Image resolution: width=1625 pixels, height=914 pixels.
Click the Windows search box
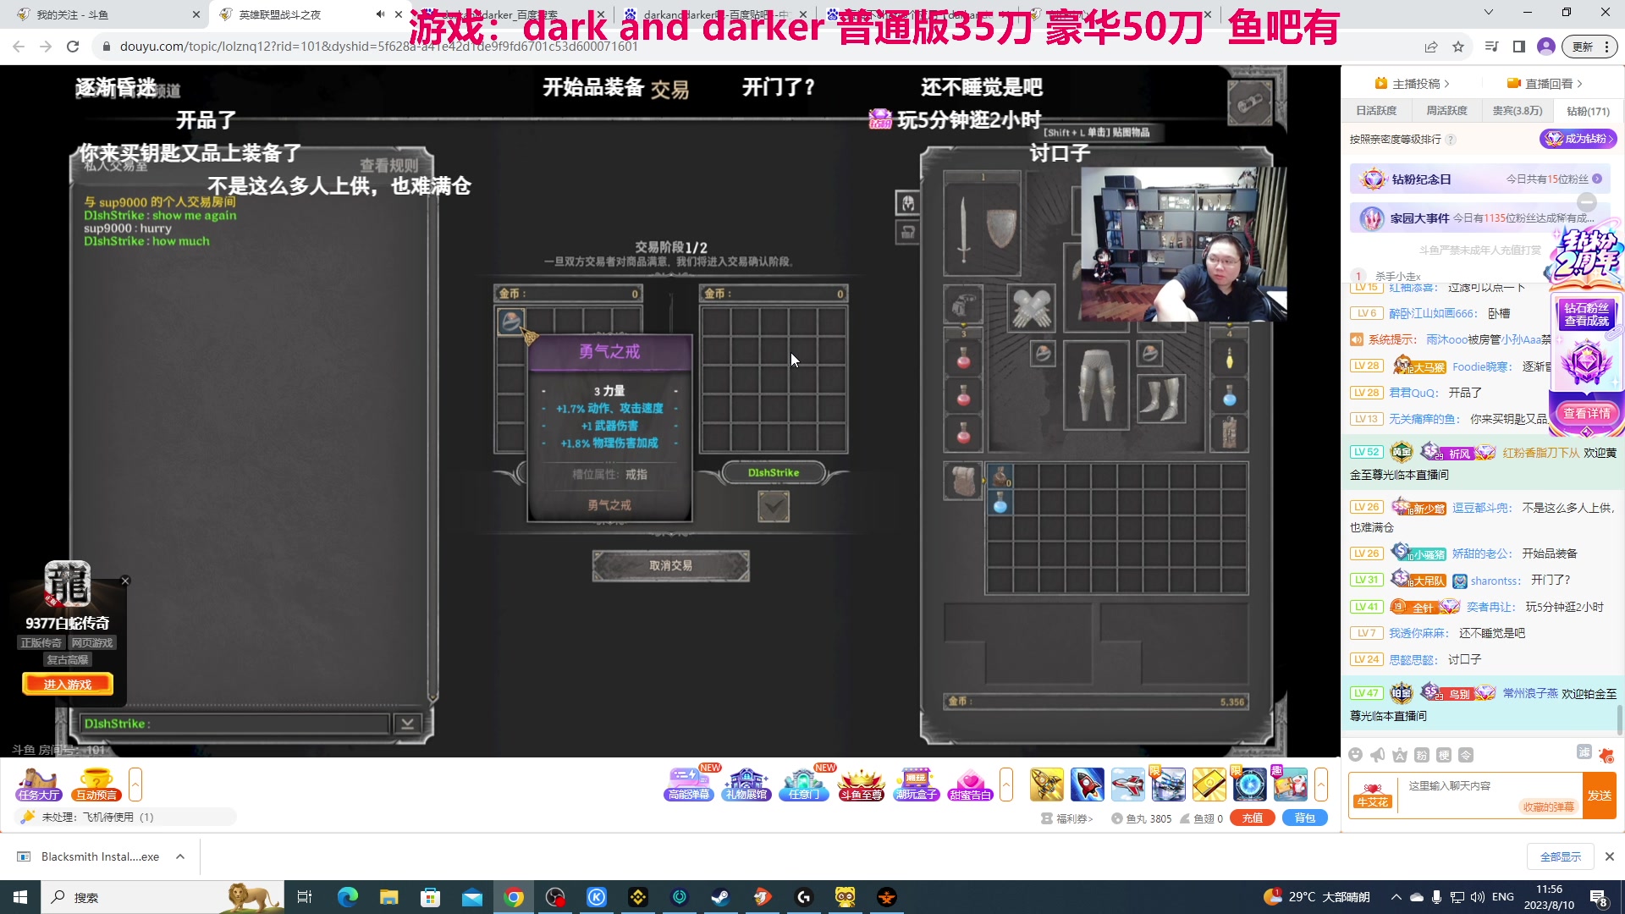point(161,897)
